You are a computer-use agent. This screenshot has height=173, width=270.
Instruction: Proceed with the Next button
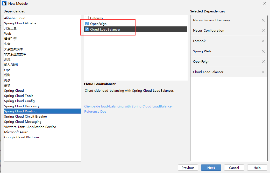[211, 168]
